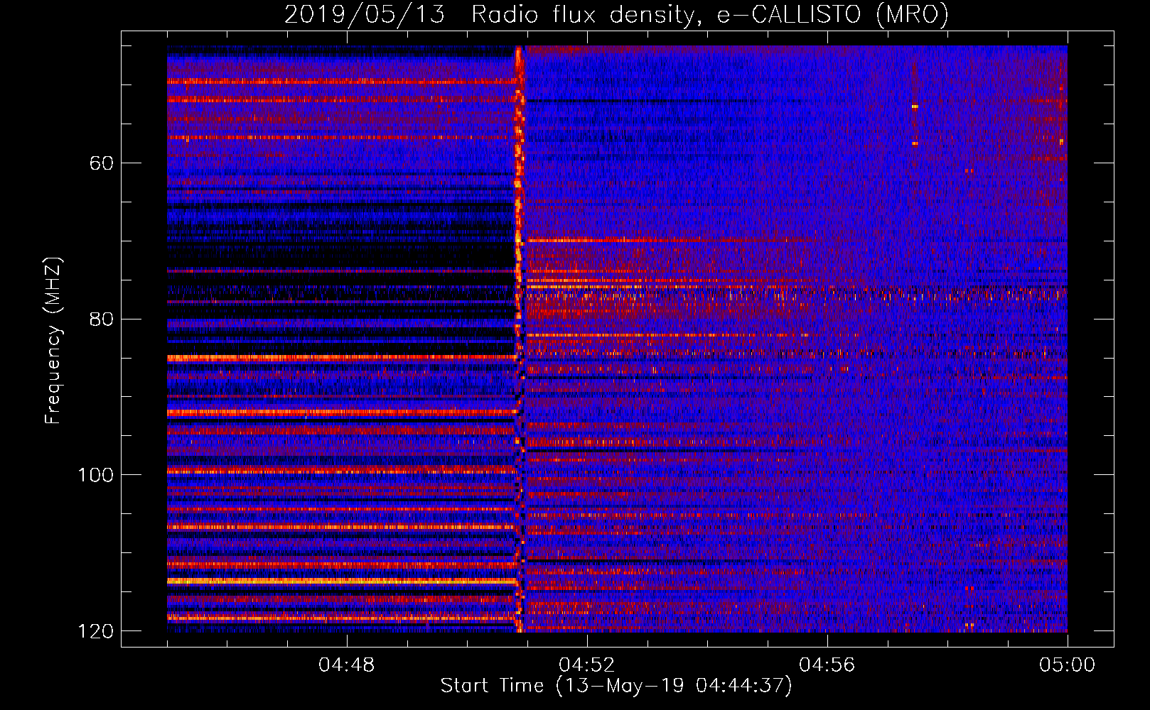Click the bright vertical burst near 04:51
Screen dimensions: 1150x710
(520, 339)
